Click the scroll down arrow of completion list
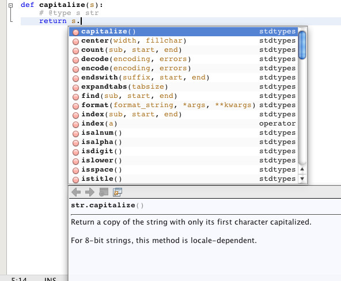This screenshot has height=281, width=341. (302, 179)
